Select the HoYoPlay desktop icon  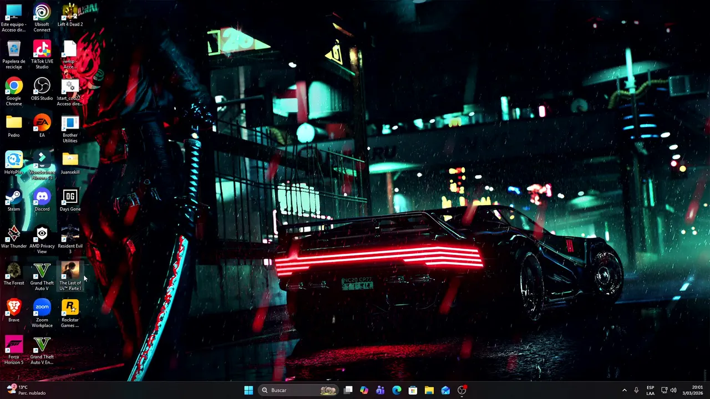point(14,163)
